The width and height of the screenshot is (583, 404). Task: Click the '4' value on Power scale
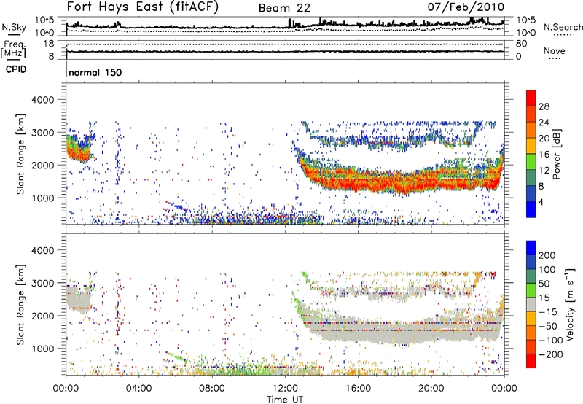(x=541, y=202)
